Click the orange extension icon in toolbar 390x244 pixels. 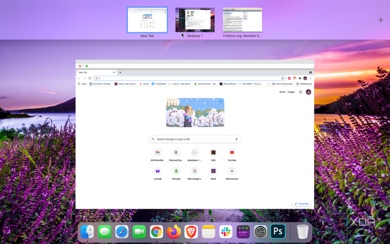click(295, 78)
